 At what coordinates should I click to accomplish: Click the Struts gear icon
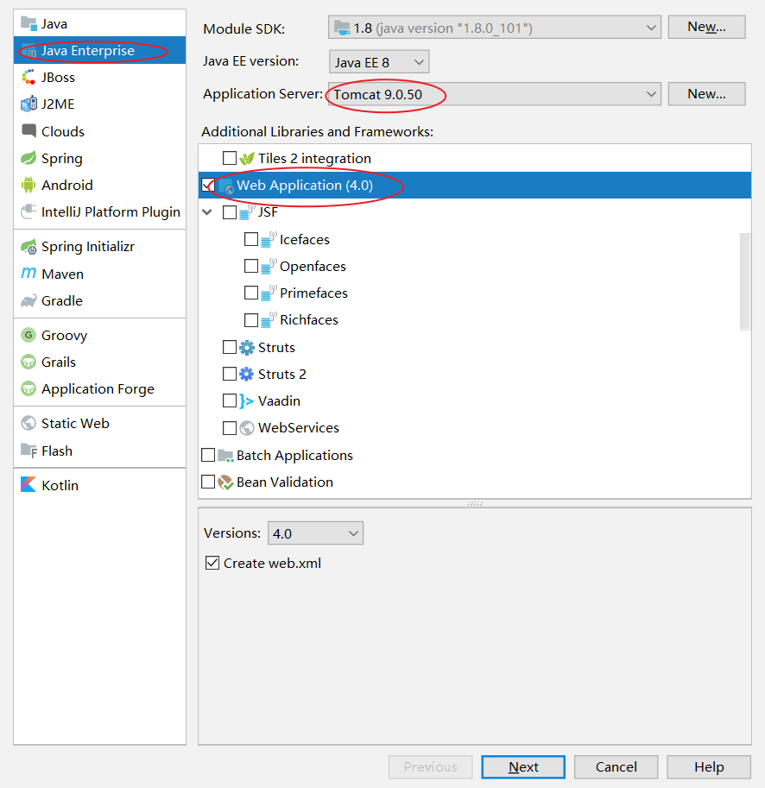[247, 347]
